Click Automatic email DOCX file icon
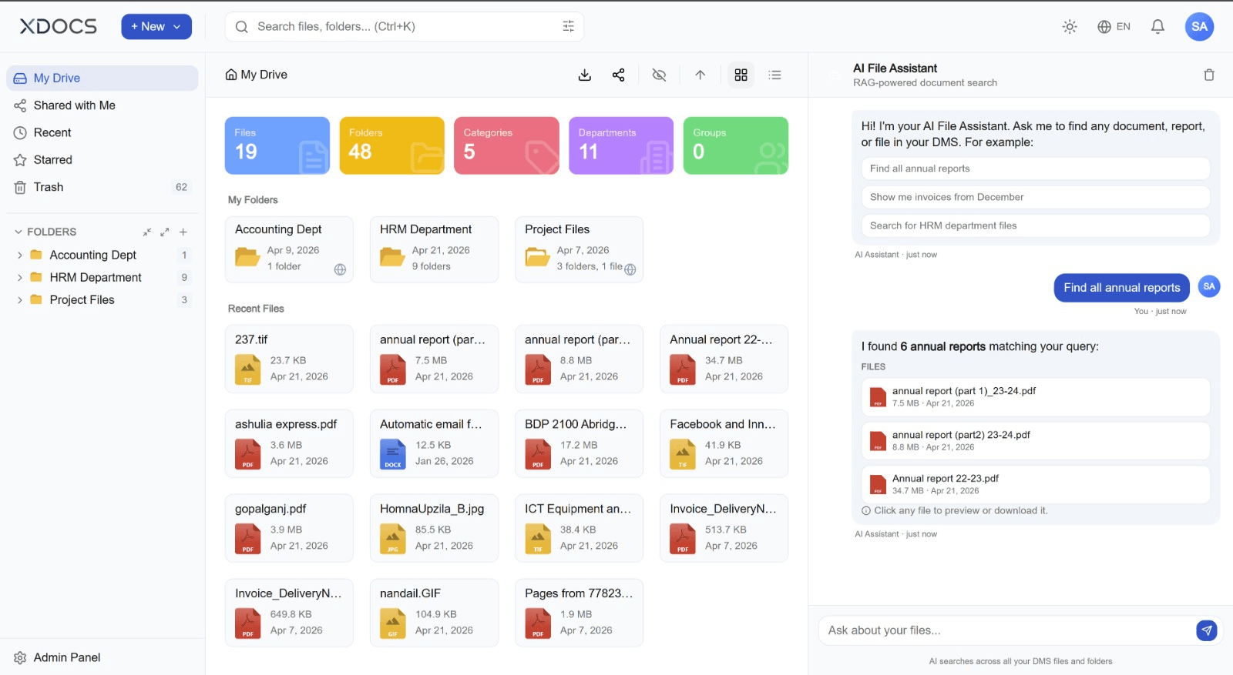Image resolution: width=1233 pixels, height=675 pixels. coord(393,454)
